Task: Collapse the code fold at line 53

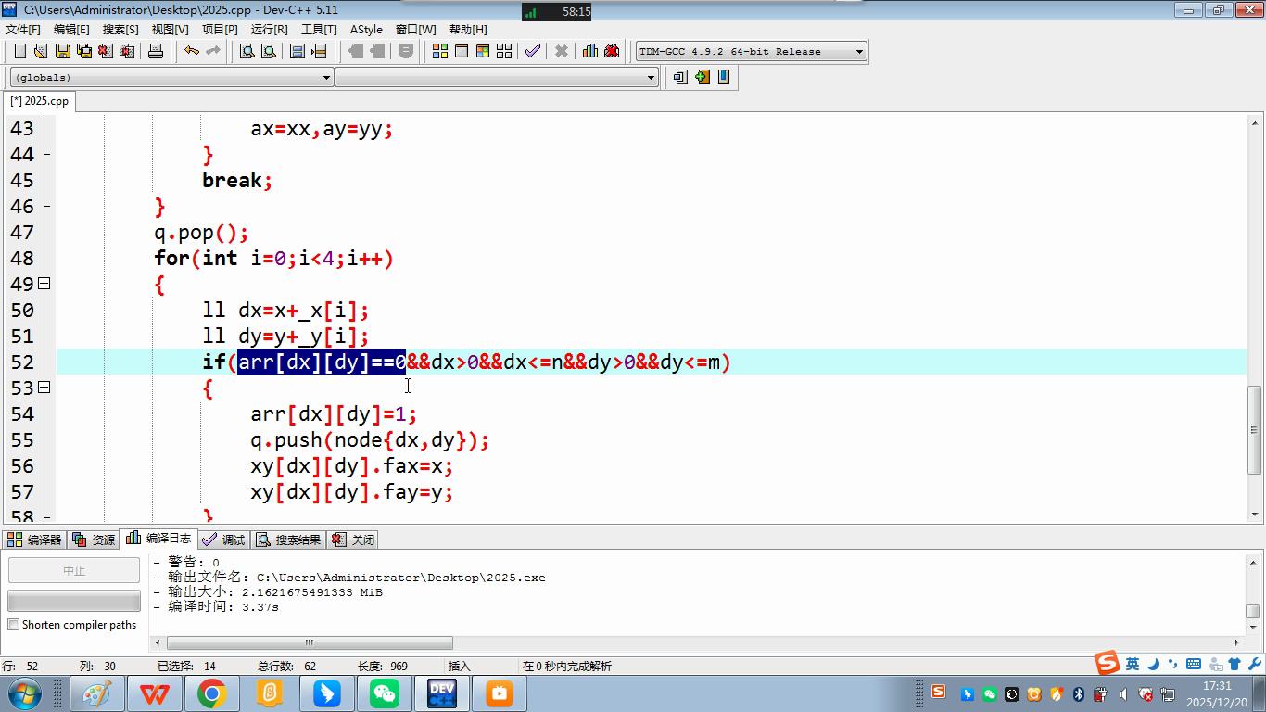Action: (44, 388)
